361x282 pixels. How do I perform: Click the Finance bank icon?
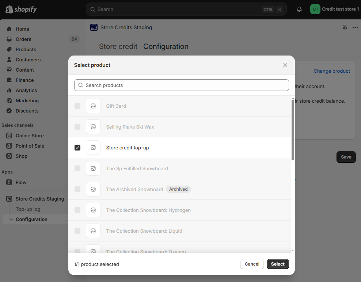9,80
